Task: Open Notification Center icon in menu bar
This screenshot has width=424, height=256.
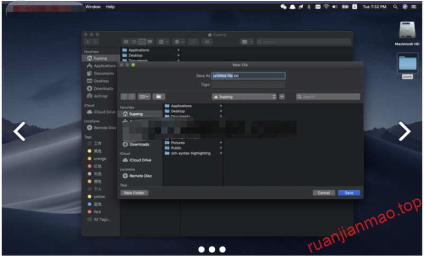Action: click(413, 7)
